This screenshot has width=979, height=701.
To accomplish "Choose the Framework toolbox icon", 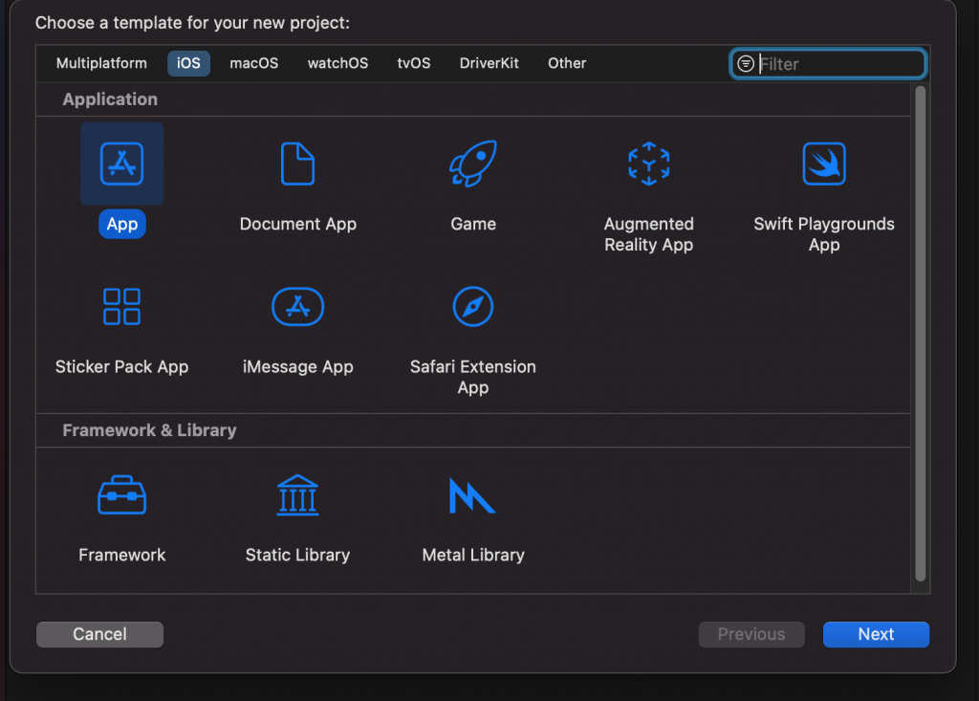I will (121, 494).
